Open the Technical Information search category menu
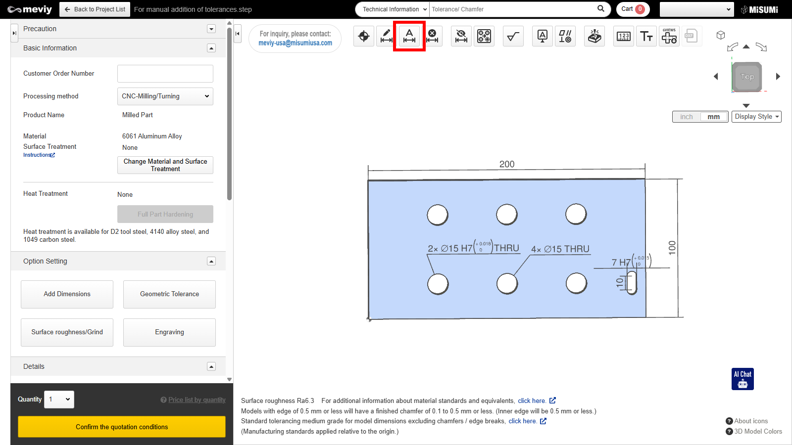The height and width of the screenshot is (445, 792). [x=393, y=9]
